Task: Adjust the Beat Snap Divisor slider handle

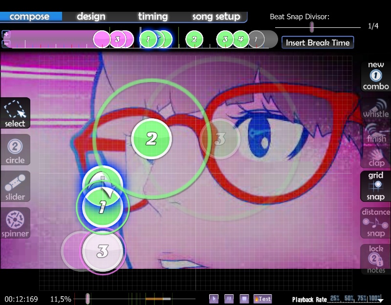Action: point(312,27)
